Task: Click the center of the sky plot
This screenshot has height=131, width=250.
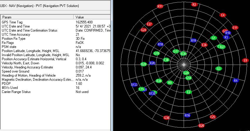Action: [183, 64]
